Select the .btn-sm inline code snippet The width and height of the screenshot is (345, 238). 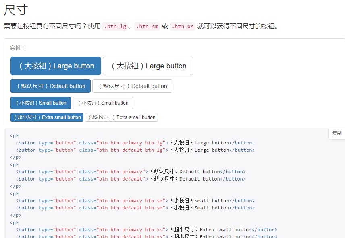pyautogui.click(x=147, y=26)
